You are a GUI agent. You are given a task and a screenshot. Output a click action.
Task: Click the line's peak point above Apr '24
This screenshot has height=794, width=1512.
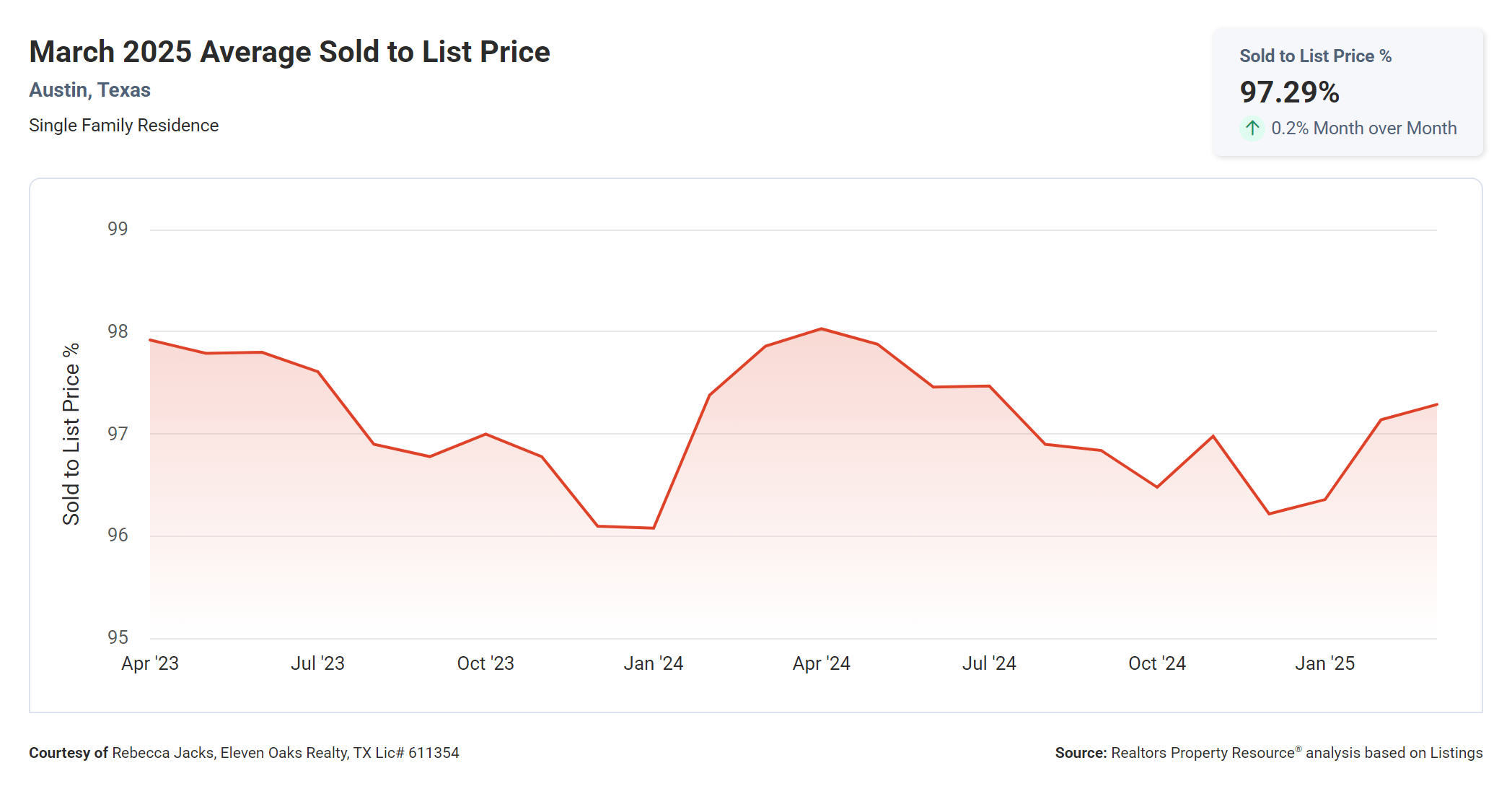[x=821, y=329]
